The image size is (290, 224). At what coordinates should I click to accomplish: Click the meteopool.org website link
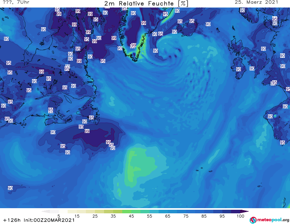(273, 220)
